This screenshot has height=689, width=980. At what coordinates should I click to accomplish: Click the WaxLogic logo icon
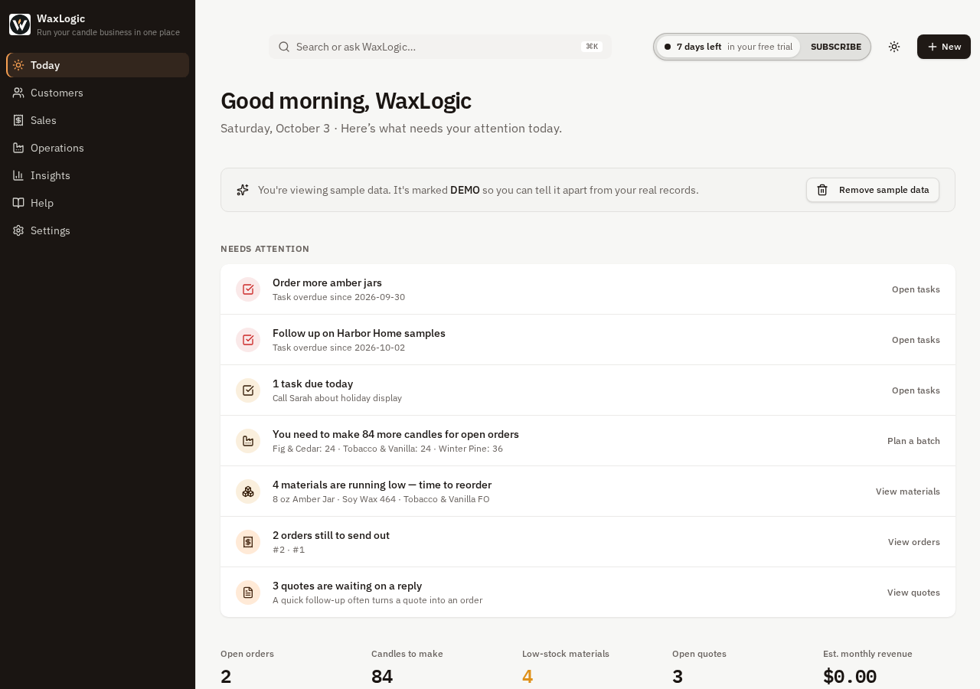(20, 24)
